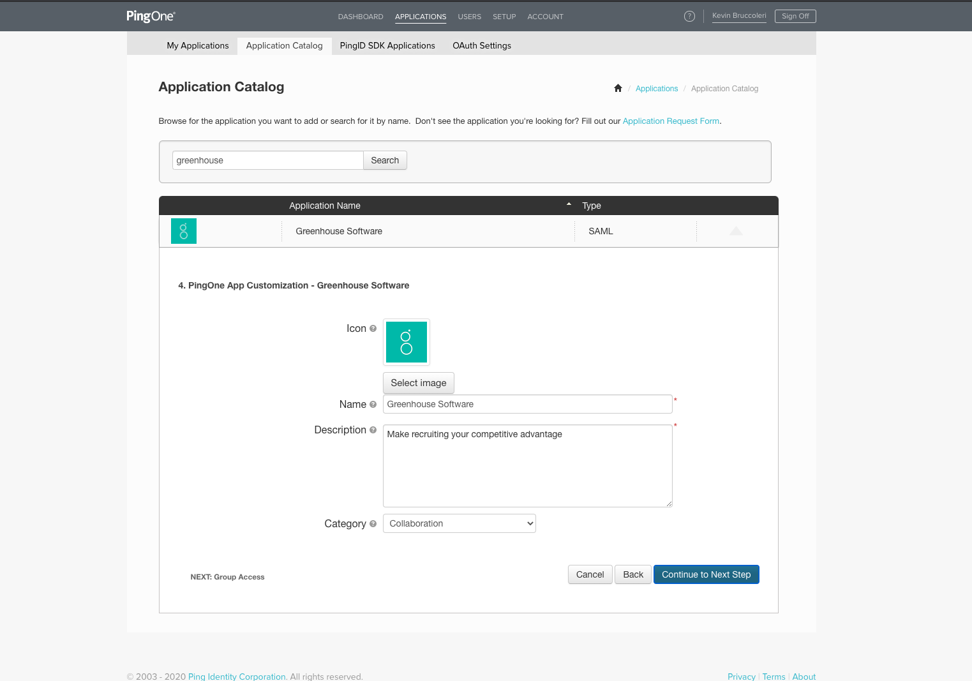The image size is (972, 681).
Task: Open the Application Request Form link
Action: tap(671, 121)
